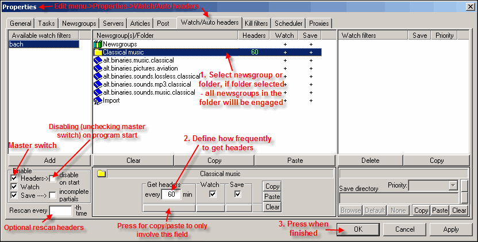
Task: Select the bach watch filter
Action: point(44,44)
